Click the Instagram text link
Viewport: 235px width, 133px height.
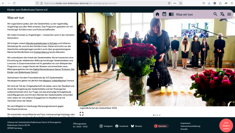tap(108, 126)
